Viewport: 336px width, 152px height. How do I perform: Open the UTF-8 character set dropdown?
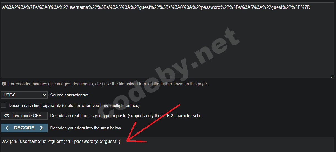coord(24,95)
